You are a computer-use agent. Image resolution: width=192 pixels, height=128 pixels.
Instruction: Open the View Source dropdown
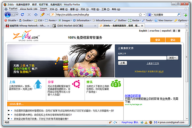pyautogui.click(x=164, y=20)
